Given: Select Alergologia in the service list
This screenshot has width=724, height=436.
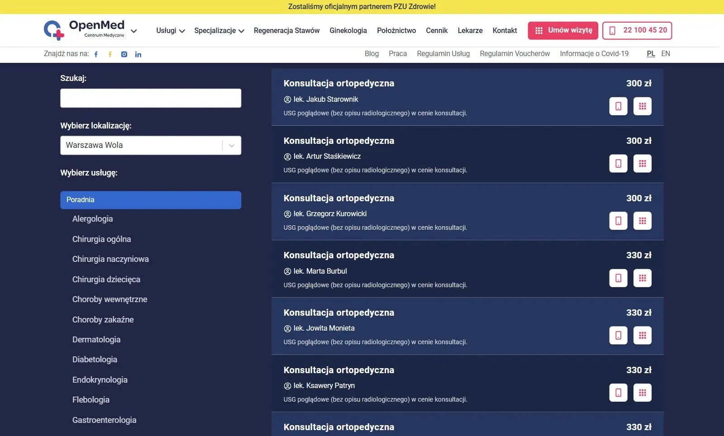Looking at the screenshot, I should [92, 219].
